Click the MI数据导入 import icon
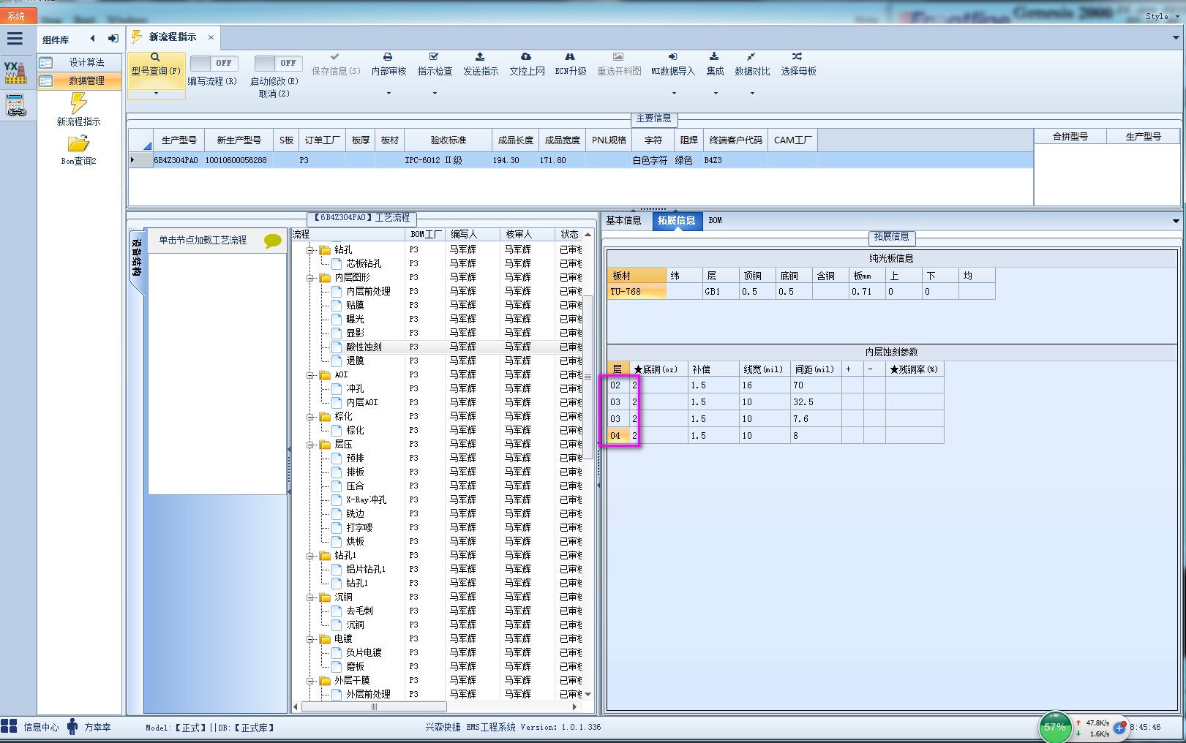Viewport: 1186px width, 743px height. [x=672, y=56]
